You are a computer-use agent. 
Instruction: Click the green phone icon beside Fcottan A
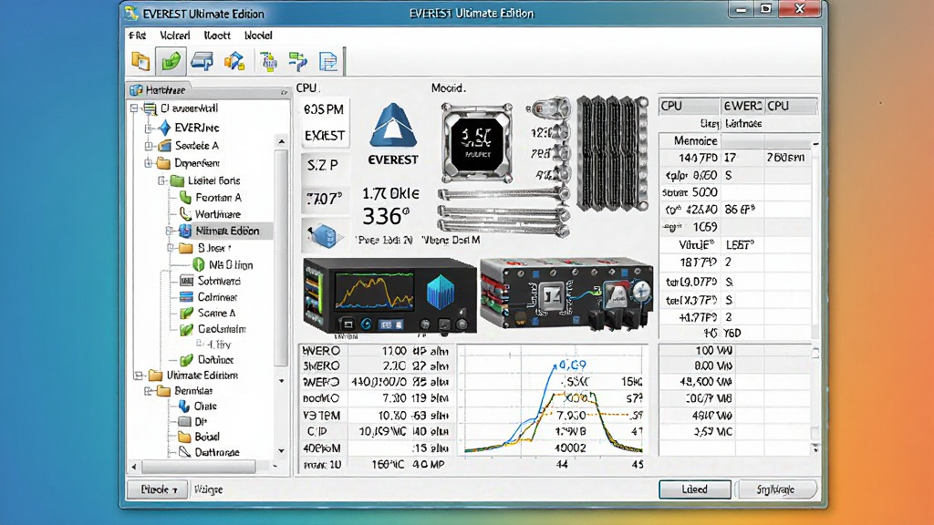tap(186, 197)
